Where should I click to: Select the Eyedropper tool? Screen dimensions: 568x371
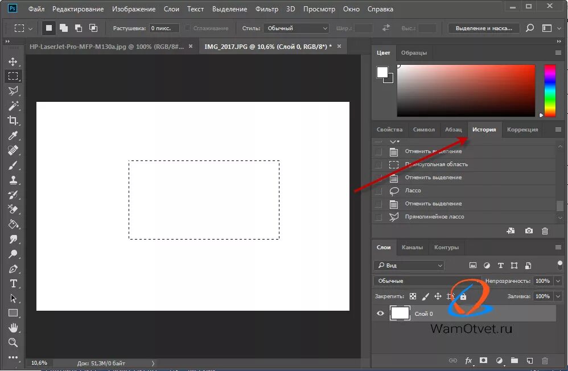(13, 135)
